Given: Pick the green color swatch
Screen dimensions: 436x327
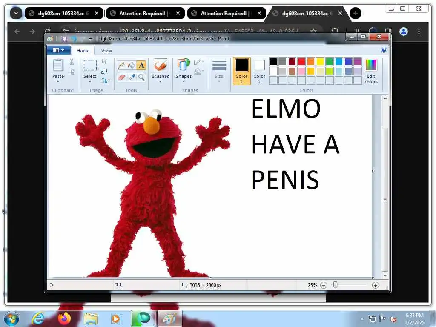Looking at the screenshot, I should coord(330,62).
